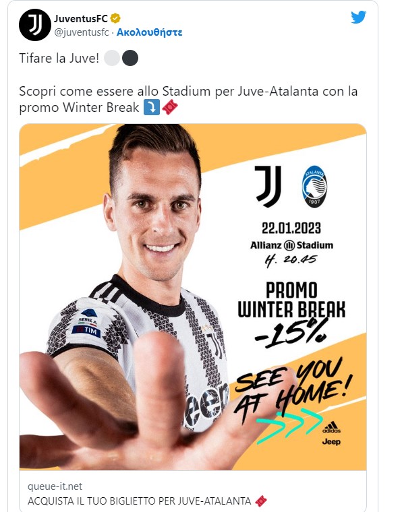
Task: Click the Juventus profile avatar
Action: (35, 25)
